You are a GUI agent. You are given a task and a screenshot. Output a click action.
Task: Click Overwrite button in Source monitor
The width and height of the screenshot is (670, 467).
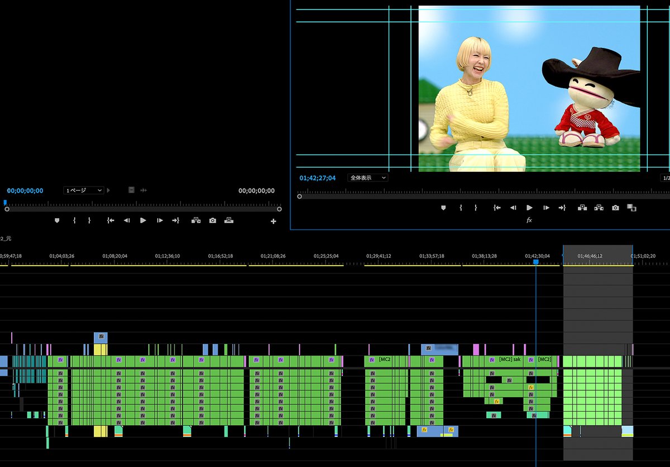(x=229, y=220)
